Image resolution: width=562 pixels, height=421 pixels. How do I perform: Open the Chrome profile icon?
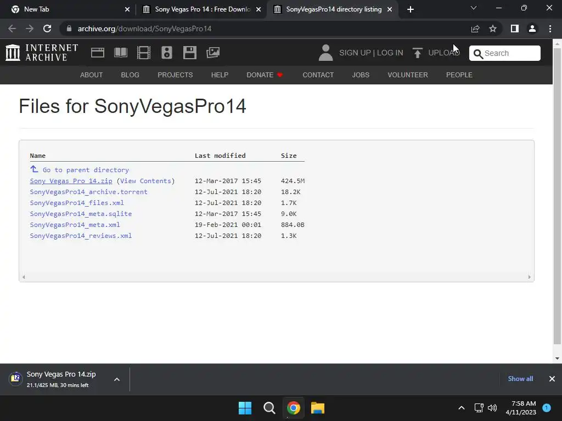(532, 29)
